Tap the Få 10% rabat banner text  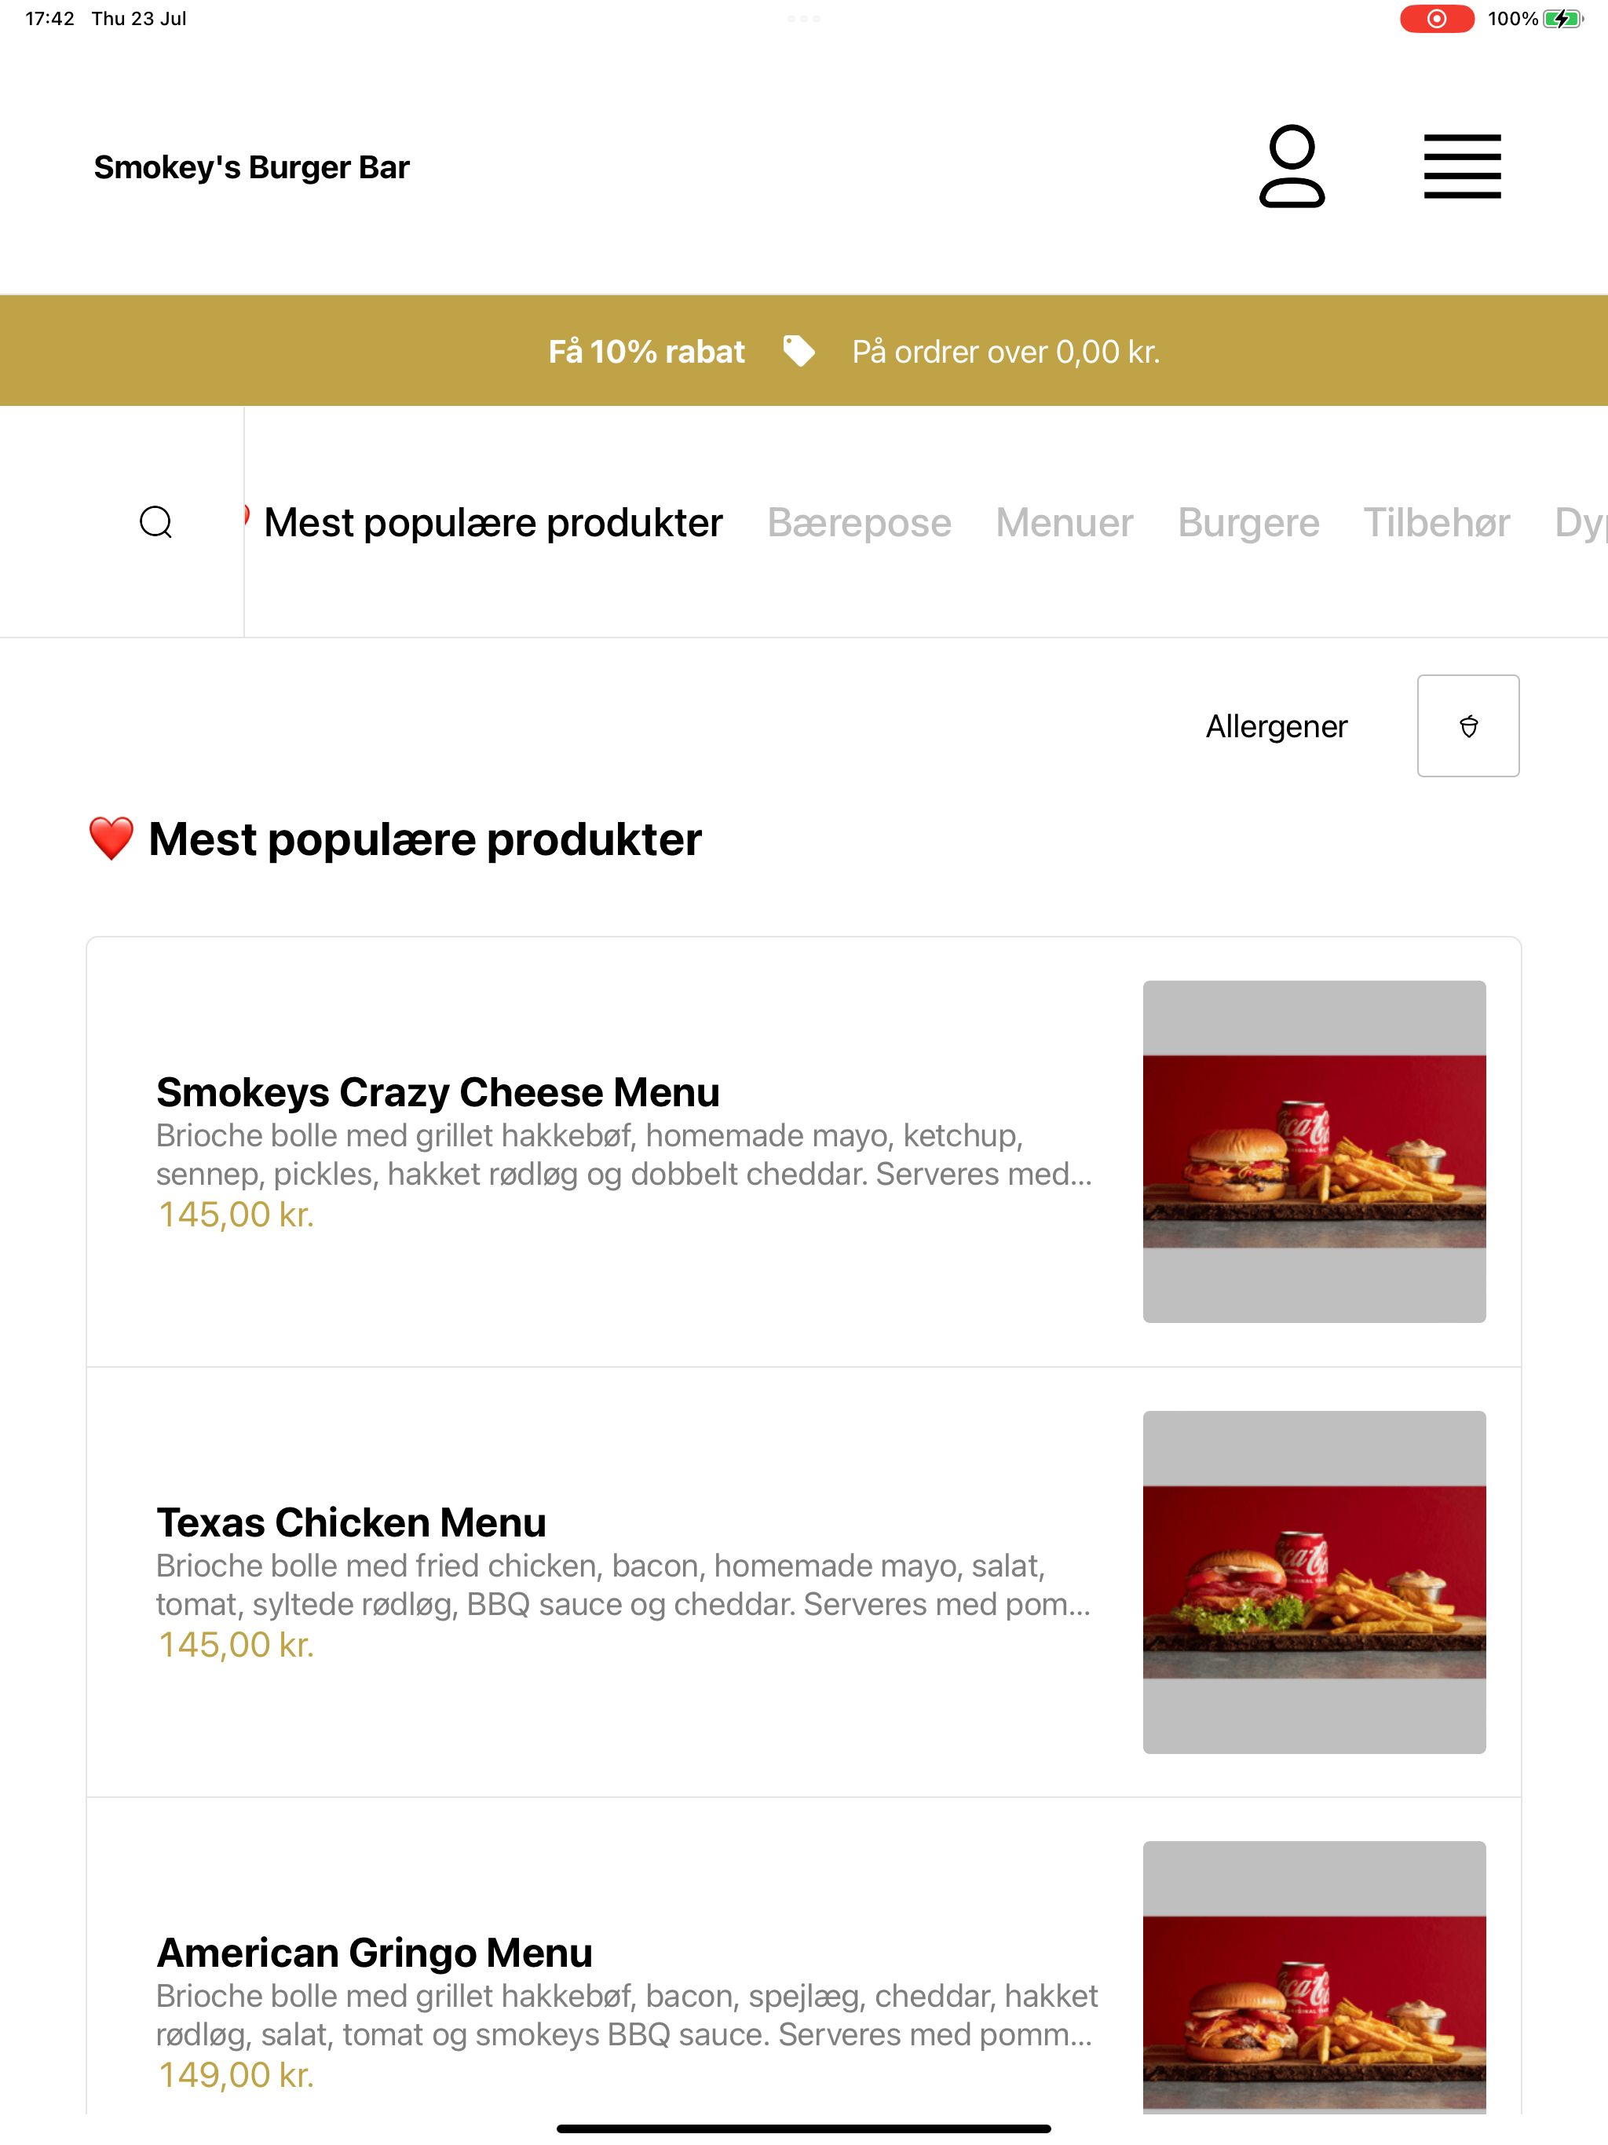pos(647,351)
